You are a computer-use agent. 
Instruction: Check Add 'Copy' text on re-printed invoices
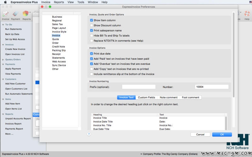(x=91, y=69)
